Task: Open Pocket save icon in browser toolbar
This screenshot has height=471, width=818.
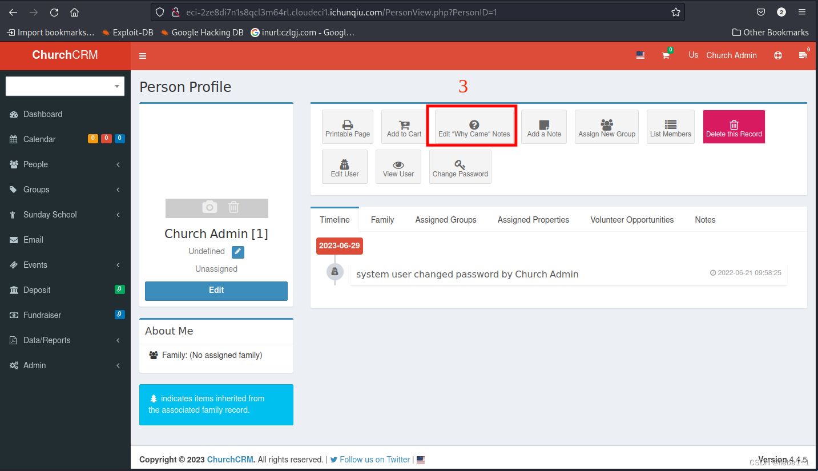Action: coord(760,12)
